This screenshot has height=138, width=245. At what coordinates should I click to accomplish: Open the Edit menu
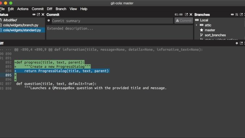11,9
